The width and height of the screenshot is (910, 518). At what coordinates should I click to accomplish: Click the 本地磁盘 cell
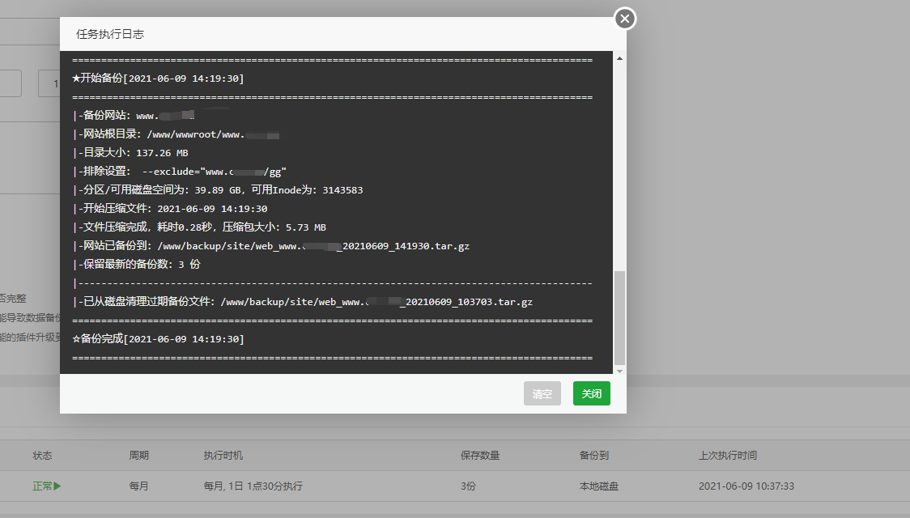click(599, 486)
